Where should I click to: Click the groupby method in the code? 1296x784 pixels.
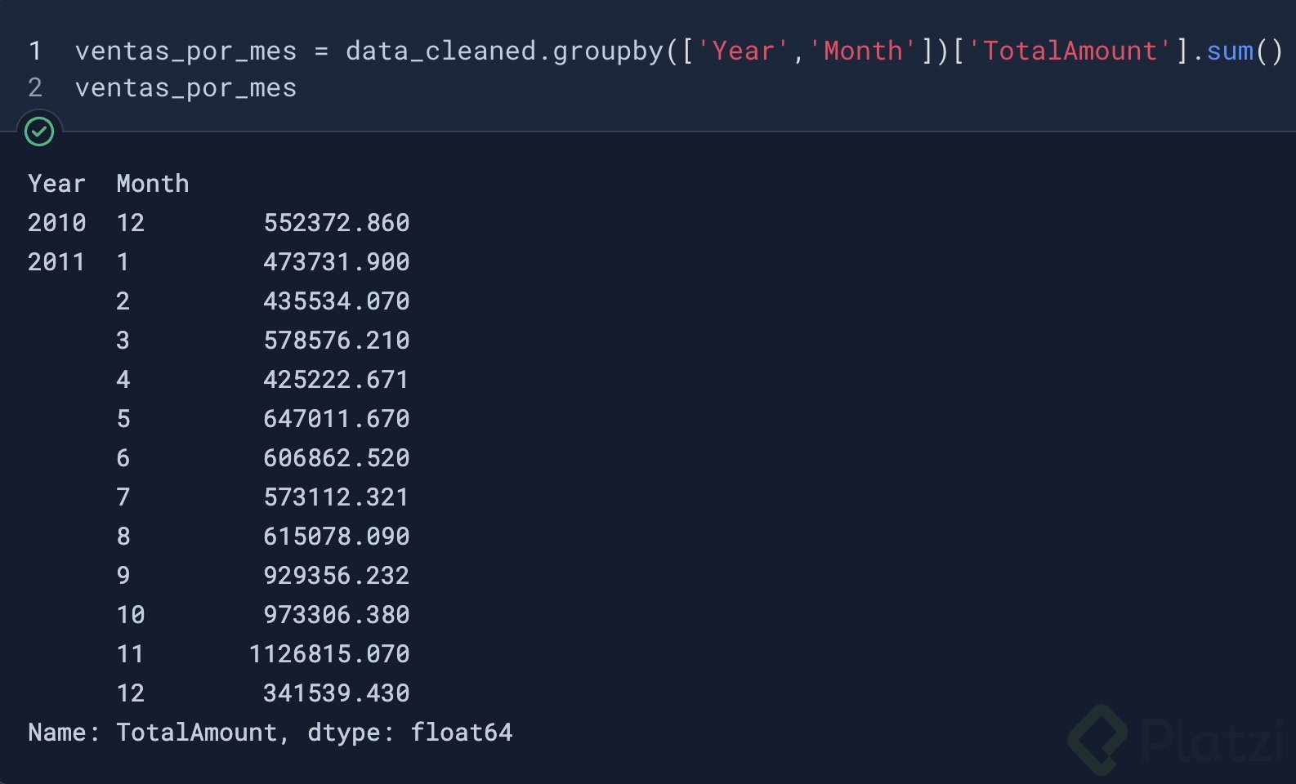tap(608, 51)
